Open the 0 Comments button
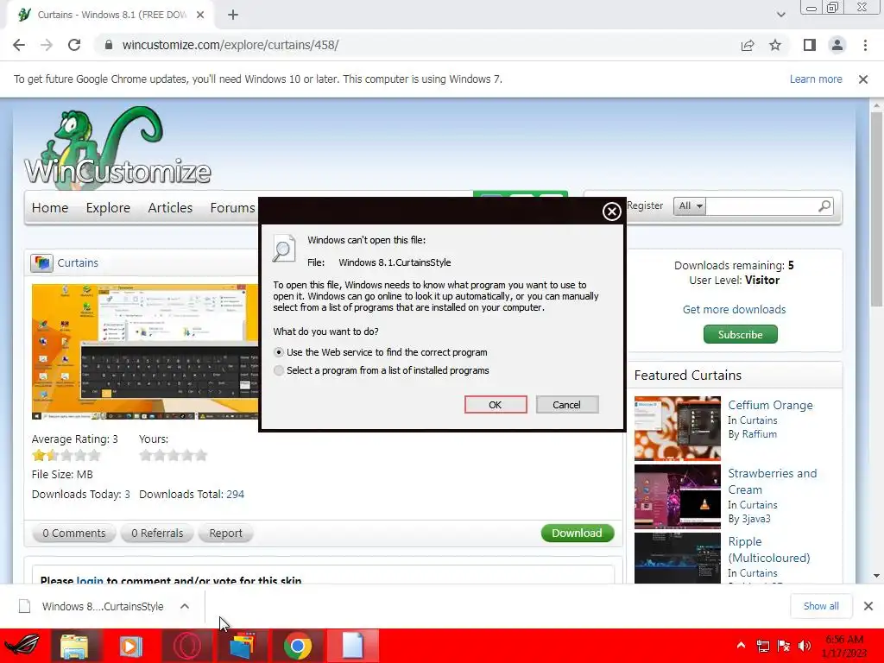 pos(74,534)
